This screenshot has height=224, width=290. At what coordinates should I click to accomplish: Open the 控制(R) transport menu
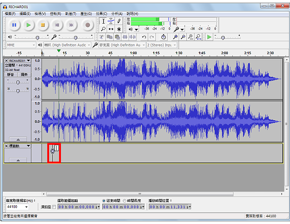55,14
